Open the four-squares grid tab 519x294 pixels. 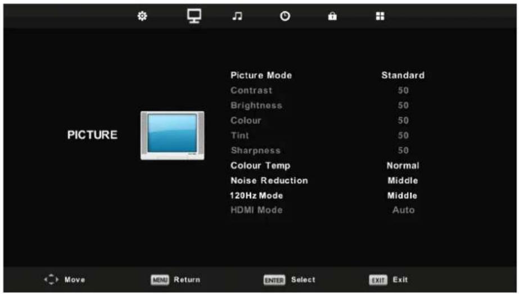(380, 16)
